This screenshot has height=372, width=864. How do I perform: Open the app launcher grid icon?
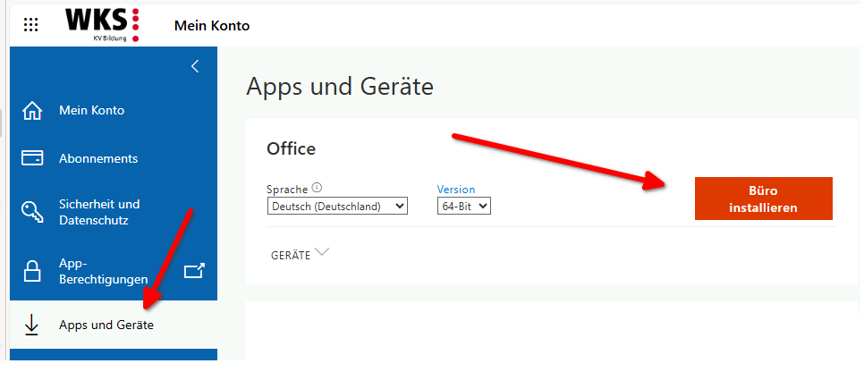[x=30, y=24]
